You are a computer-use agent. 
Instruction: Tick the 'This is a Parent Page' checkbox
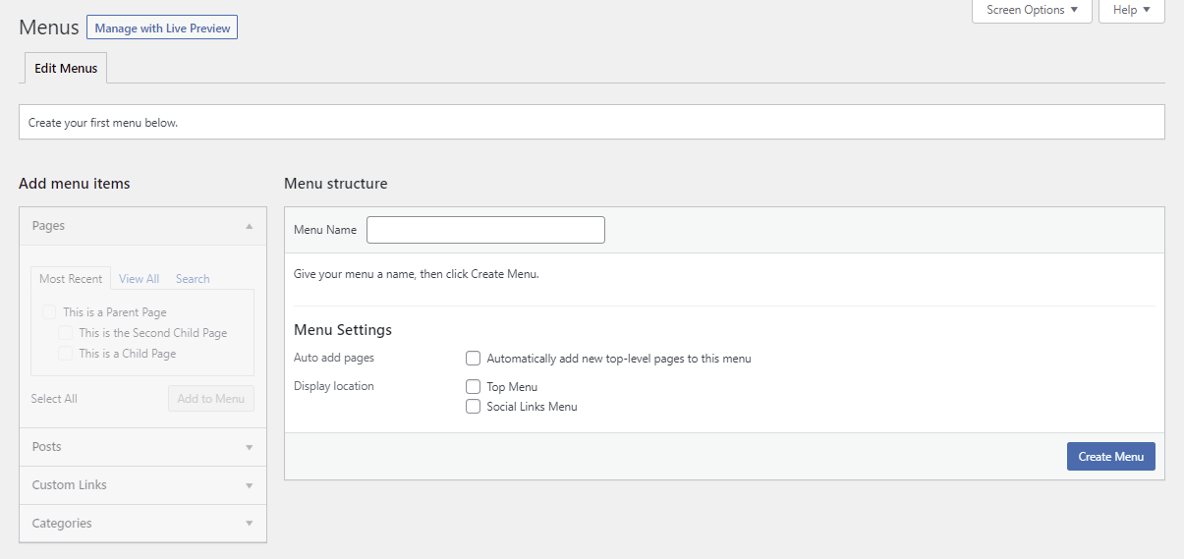click(x=50, y=312)
